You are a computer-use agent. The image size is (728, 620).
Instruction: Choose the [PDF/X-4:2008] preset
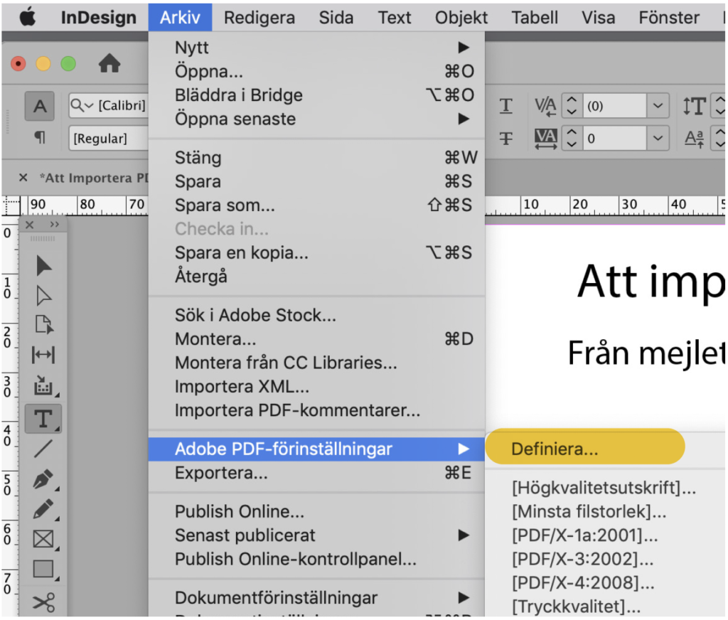coord(583,582)
